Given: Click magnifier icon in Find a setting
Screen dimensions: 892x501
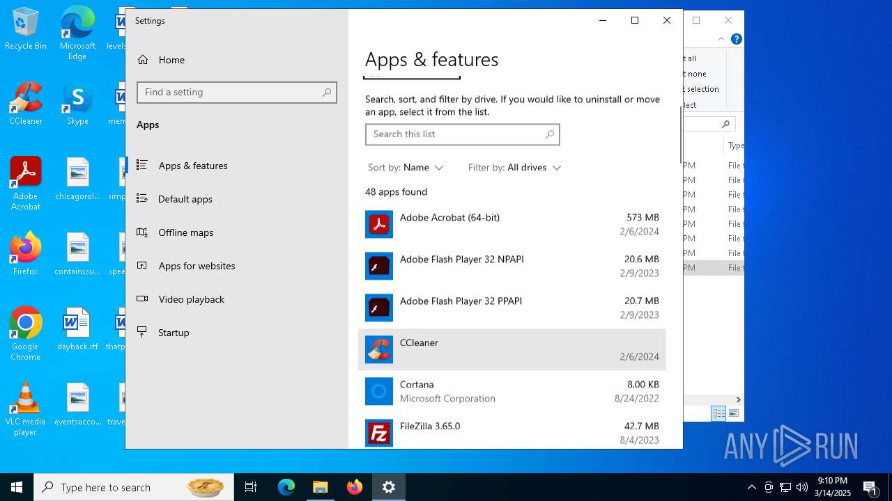Looking at the screenshot, I should (x=327, y=93).
